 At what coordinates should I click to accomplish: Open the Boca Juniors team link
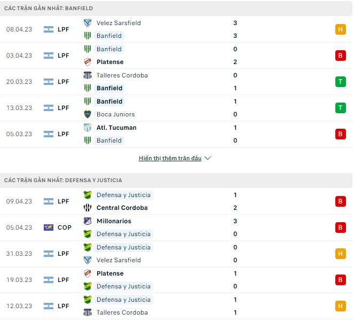[115, 114]
